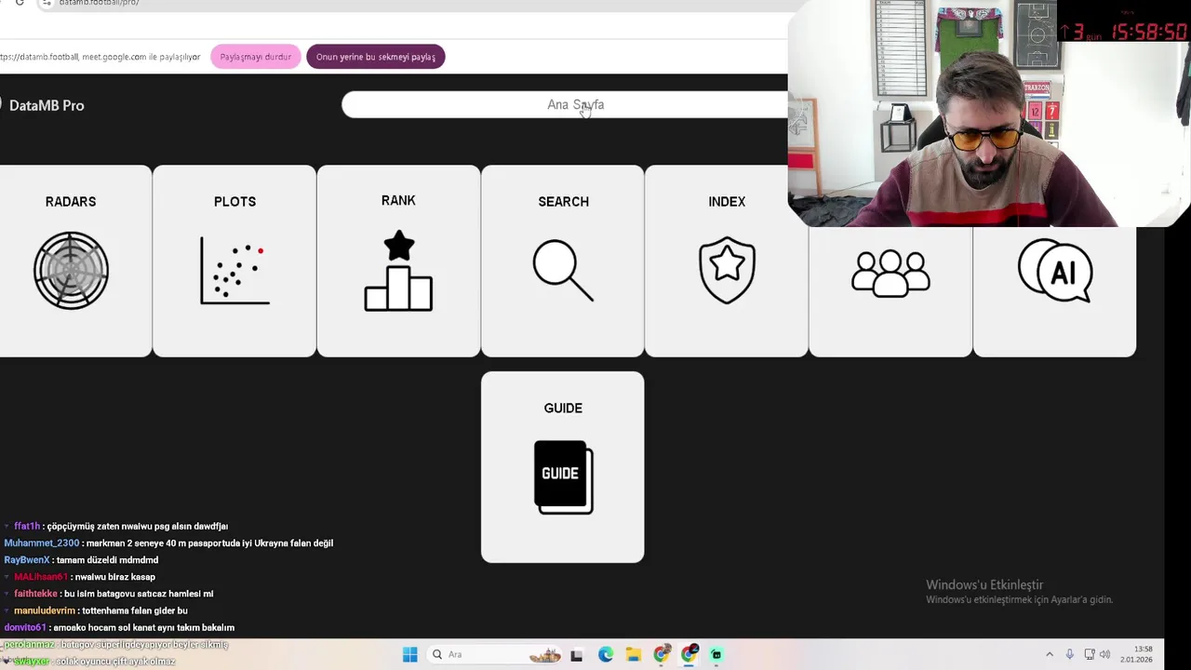Image resolution: width=1191 pixels, height=670 pixels.
Task: Click chat username Muhammet_2300
Action: click(x=42, y=543)
